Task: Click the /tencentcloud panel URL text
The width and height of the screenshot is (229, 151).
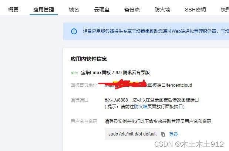Action: pyautogui.click(x=170, y=85)
